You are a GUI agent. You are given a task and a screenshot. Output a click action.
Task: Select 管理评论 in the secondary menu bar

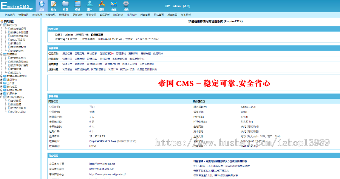64,15
